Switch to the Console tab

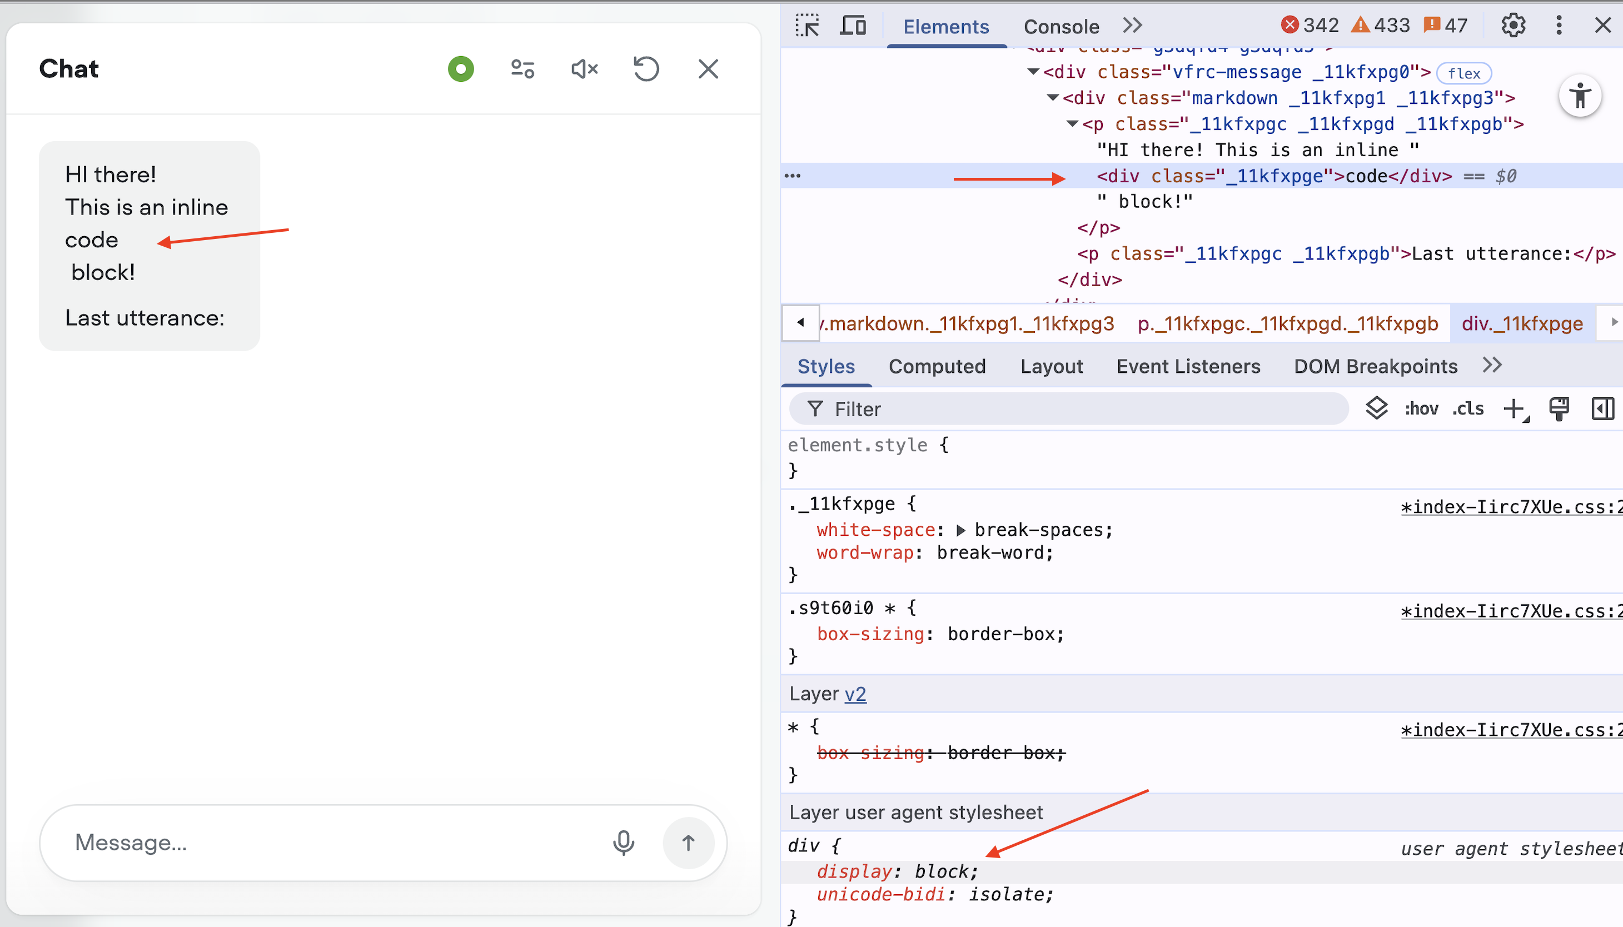(1061, 26)
